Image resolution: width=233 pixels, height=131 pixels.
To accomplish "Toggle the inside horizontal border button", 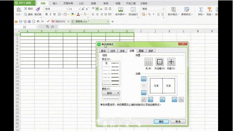I will coord(144,86).
